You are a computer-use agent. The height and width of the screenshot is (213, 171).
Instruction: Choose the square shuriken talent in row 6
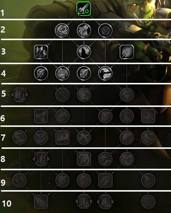(41, 116)
